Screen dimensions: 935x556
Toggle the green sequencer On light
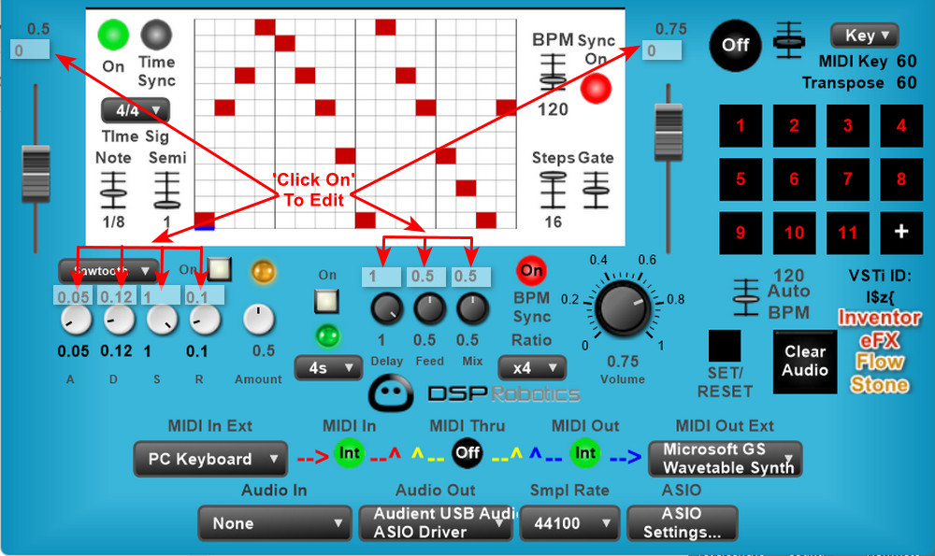[x=113, y=35]
